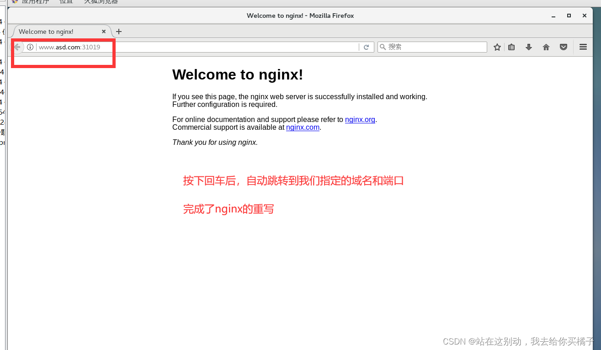Close the Firefox window
The image size is (601, 350).
(585, 16)
